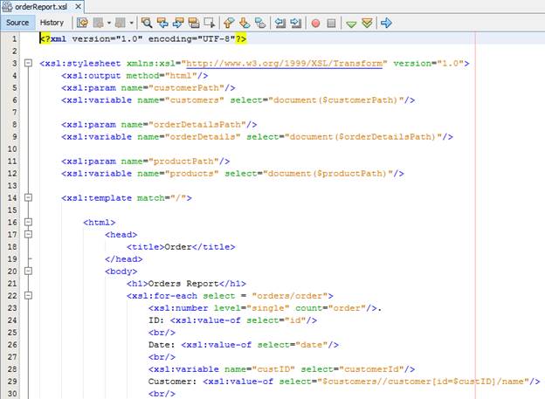
Task: Place cursor in the xml version declaration line
Action: click(143, 39)
